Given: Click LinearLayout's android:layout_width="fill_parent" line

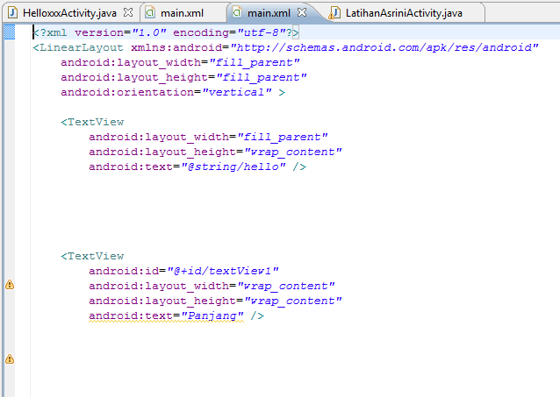Looking at the screenshot, I should [x=180, y=62].
